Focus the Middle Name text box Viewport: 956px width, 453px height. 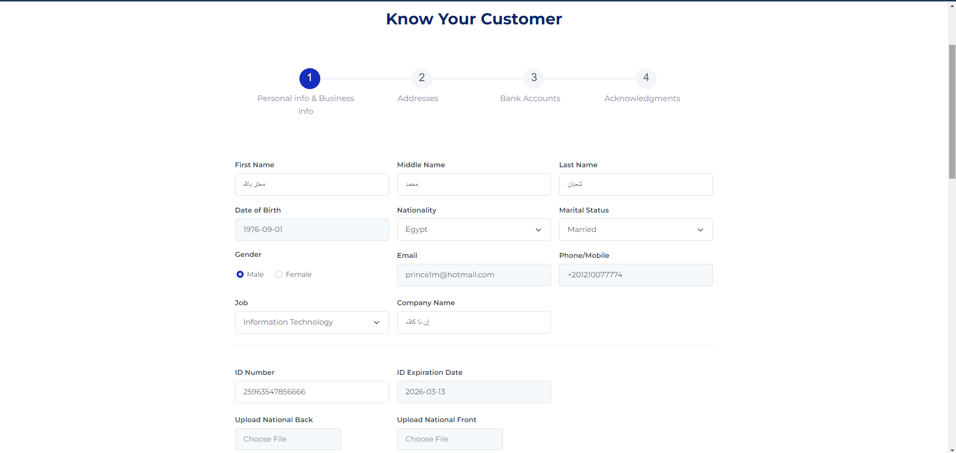coord(473,184)
